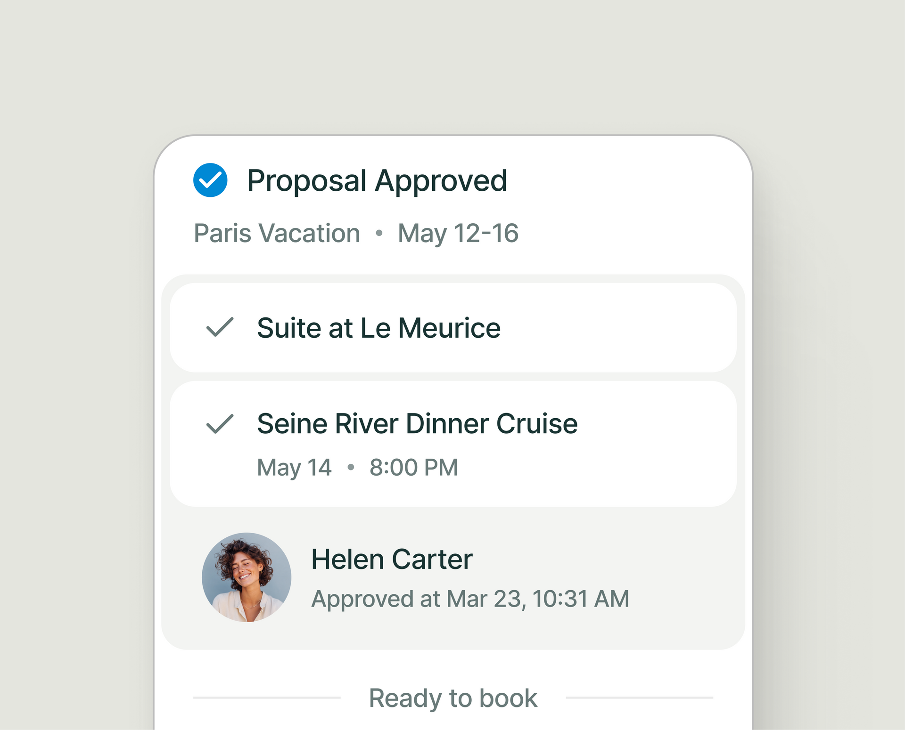The height and width of the screenshot is (730, 905).
Task: Click the Ready to book label
Action: (453, 698)
